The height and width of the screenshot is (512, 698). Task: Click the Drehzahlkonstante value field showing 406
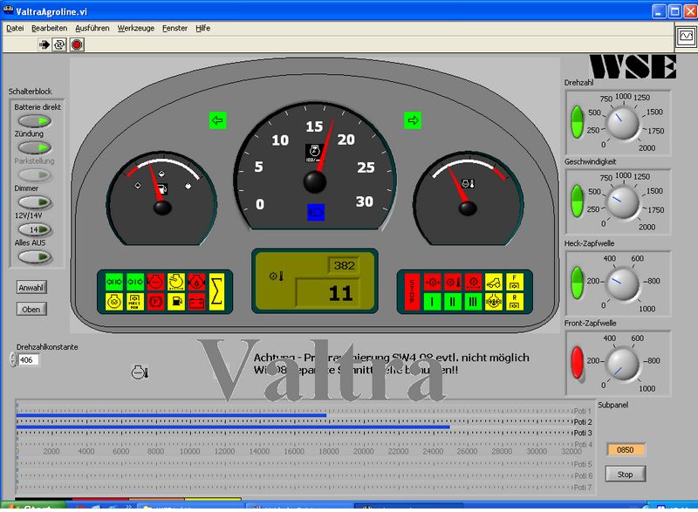tap(29, 360)
